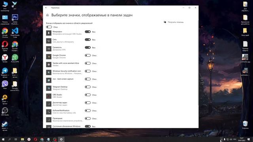Switch the РУС input language indicator

(x=235, y=139)
